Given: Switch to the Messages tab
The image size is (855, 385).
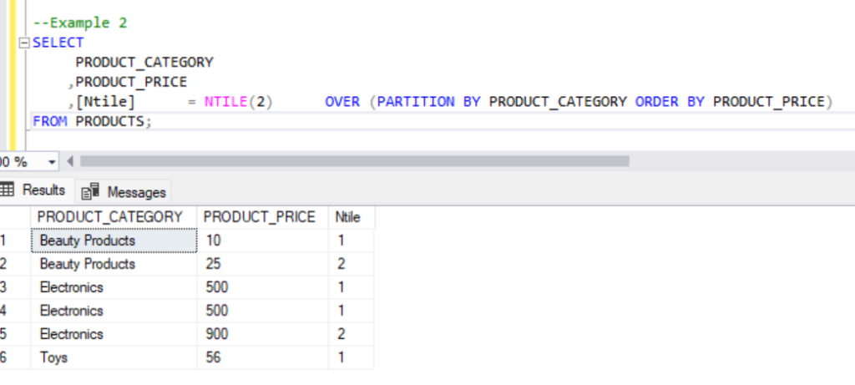Looking at the screenshot, I should pyautogui.click(x=127, y=192).
